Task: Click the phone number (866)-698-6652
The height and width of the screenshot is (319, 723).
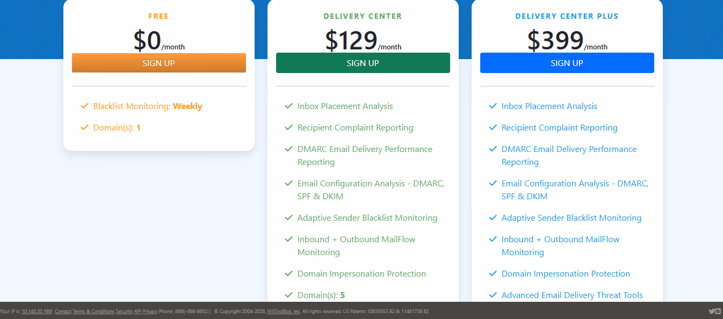Action: tap(191, 311)
